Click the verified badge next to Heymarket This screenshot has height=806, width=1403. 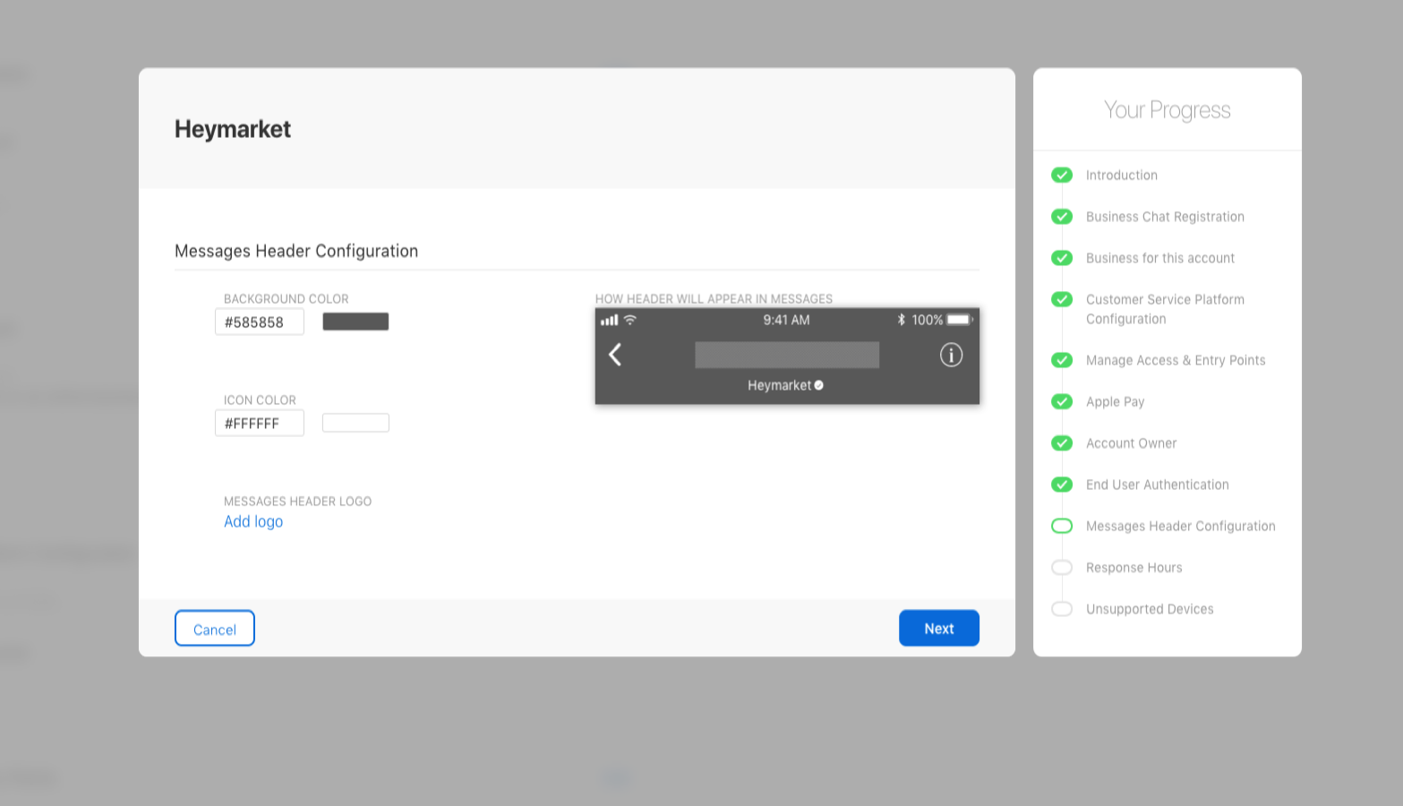pyautogui.click(x=818, y=385)
